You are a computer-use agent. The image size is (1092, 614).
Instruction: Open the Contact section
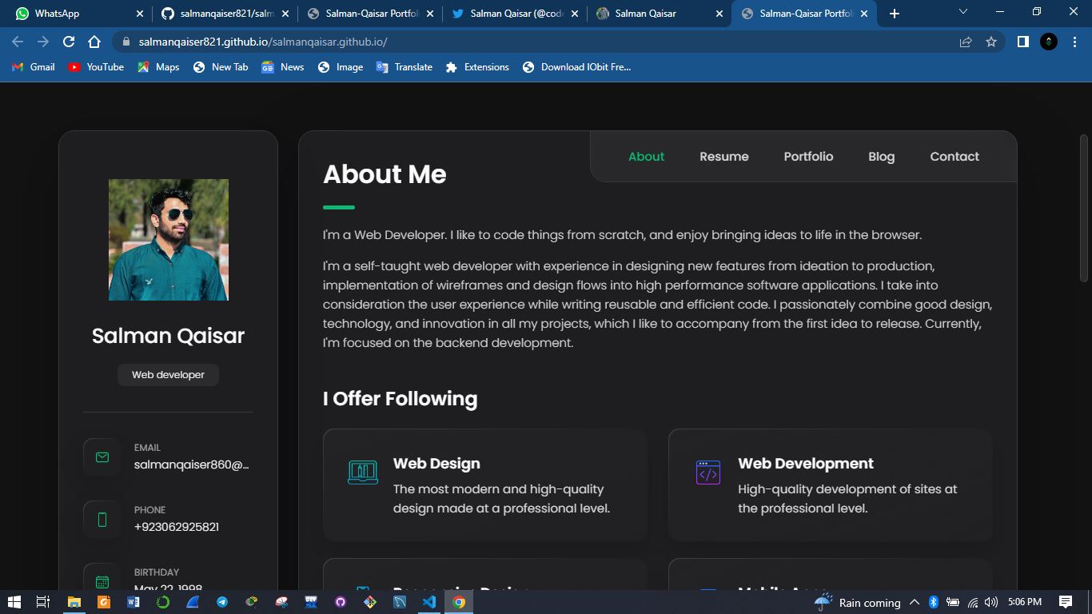point(955,157)
